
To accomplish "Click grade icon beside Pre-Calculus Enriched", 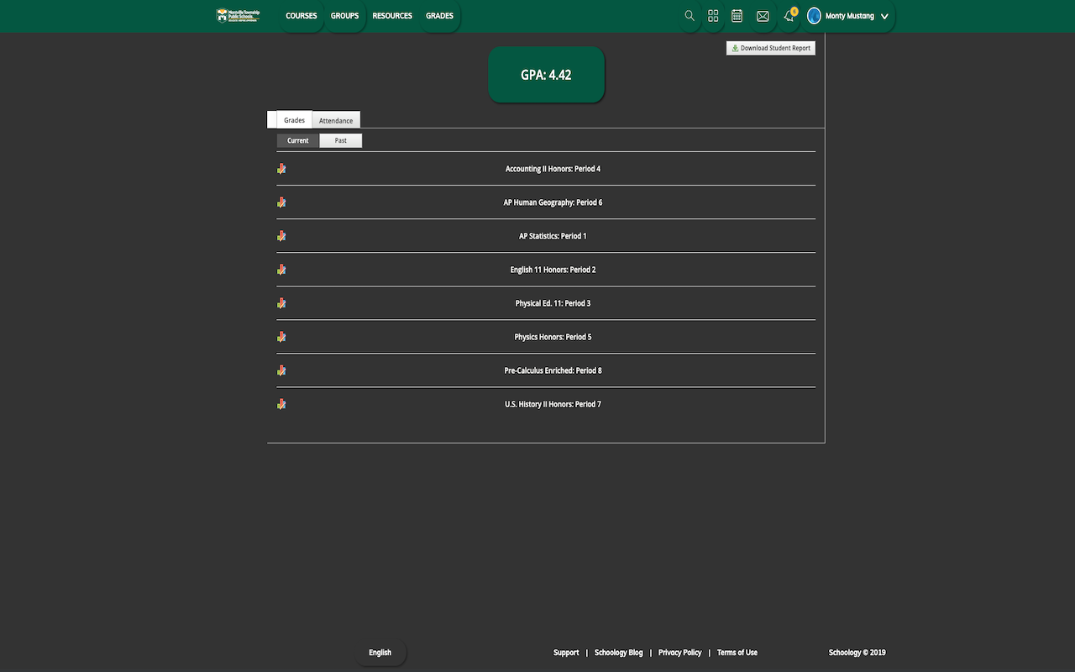I will click(281, 370).
